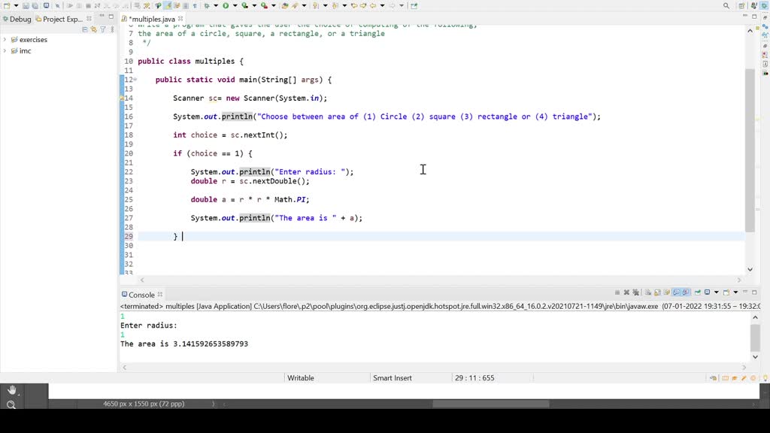Screen dimensions: 770x433
Task: Toggle Scroll Lock in the Console toolbar
Action: (x=657, y=292)
